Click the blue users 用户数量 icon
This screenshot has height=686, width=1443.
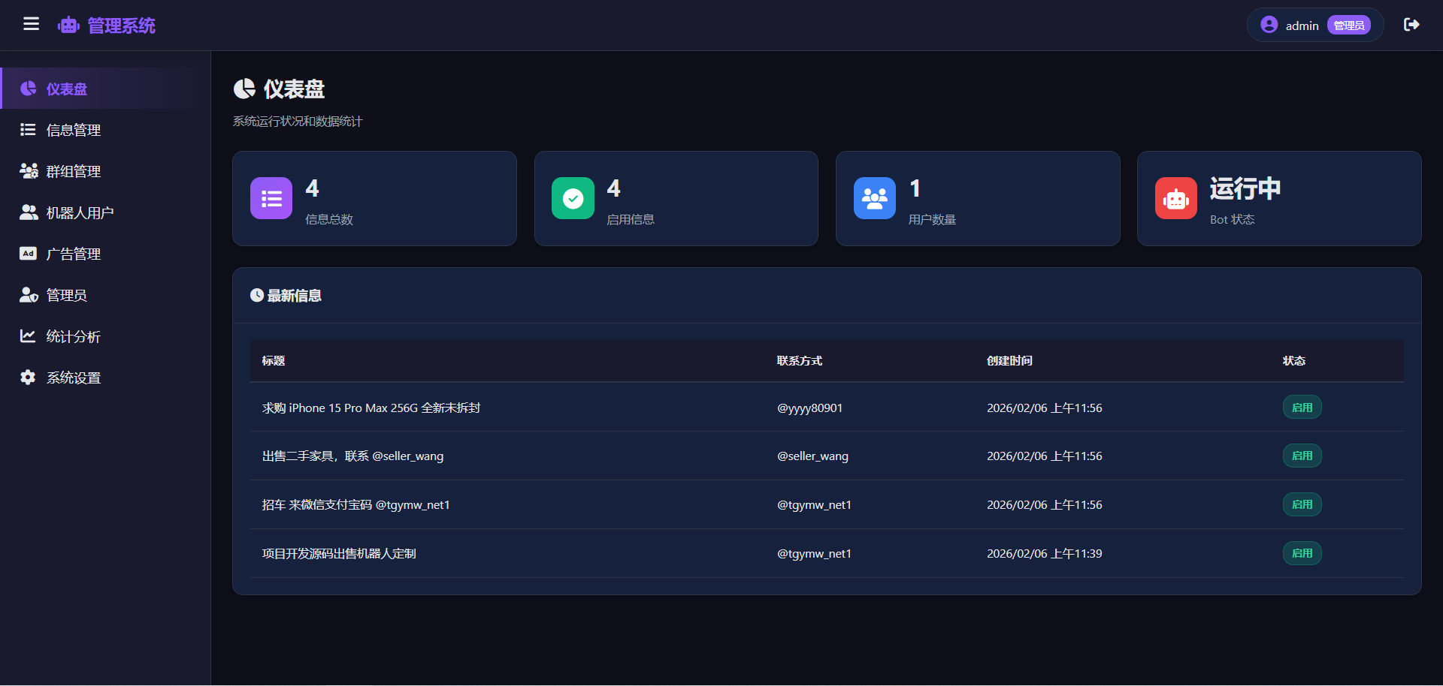tap(874, 198)
